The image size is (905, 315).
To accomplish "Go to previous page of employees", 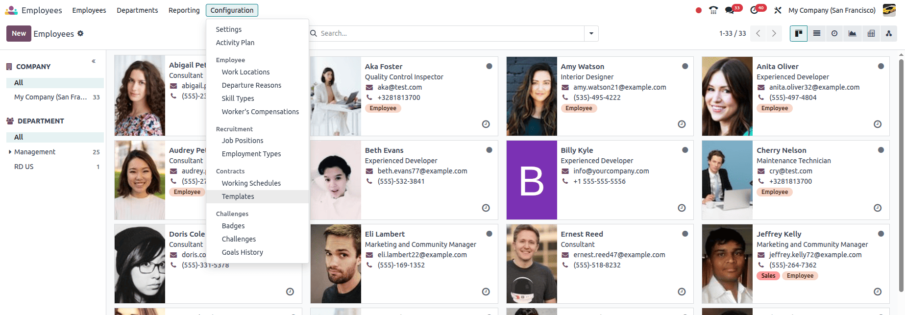I will (758, 33).
